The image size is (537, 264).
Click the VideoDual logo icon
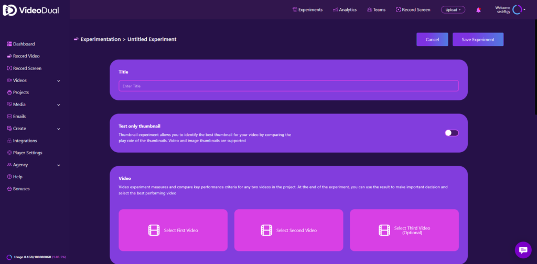[x=10, y=10]
